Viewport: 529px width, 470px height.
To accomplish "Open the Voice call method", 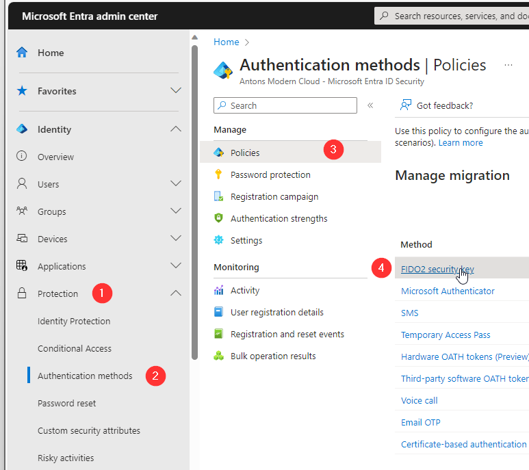I will point(419,400).
